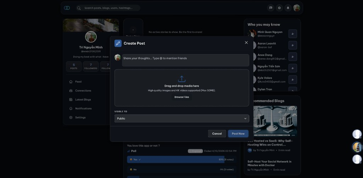Select the Yes poll option bar

pyautogui.click(x=182, y=160)
